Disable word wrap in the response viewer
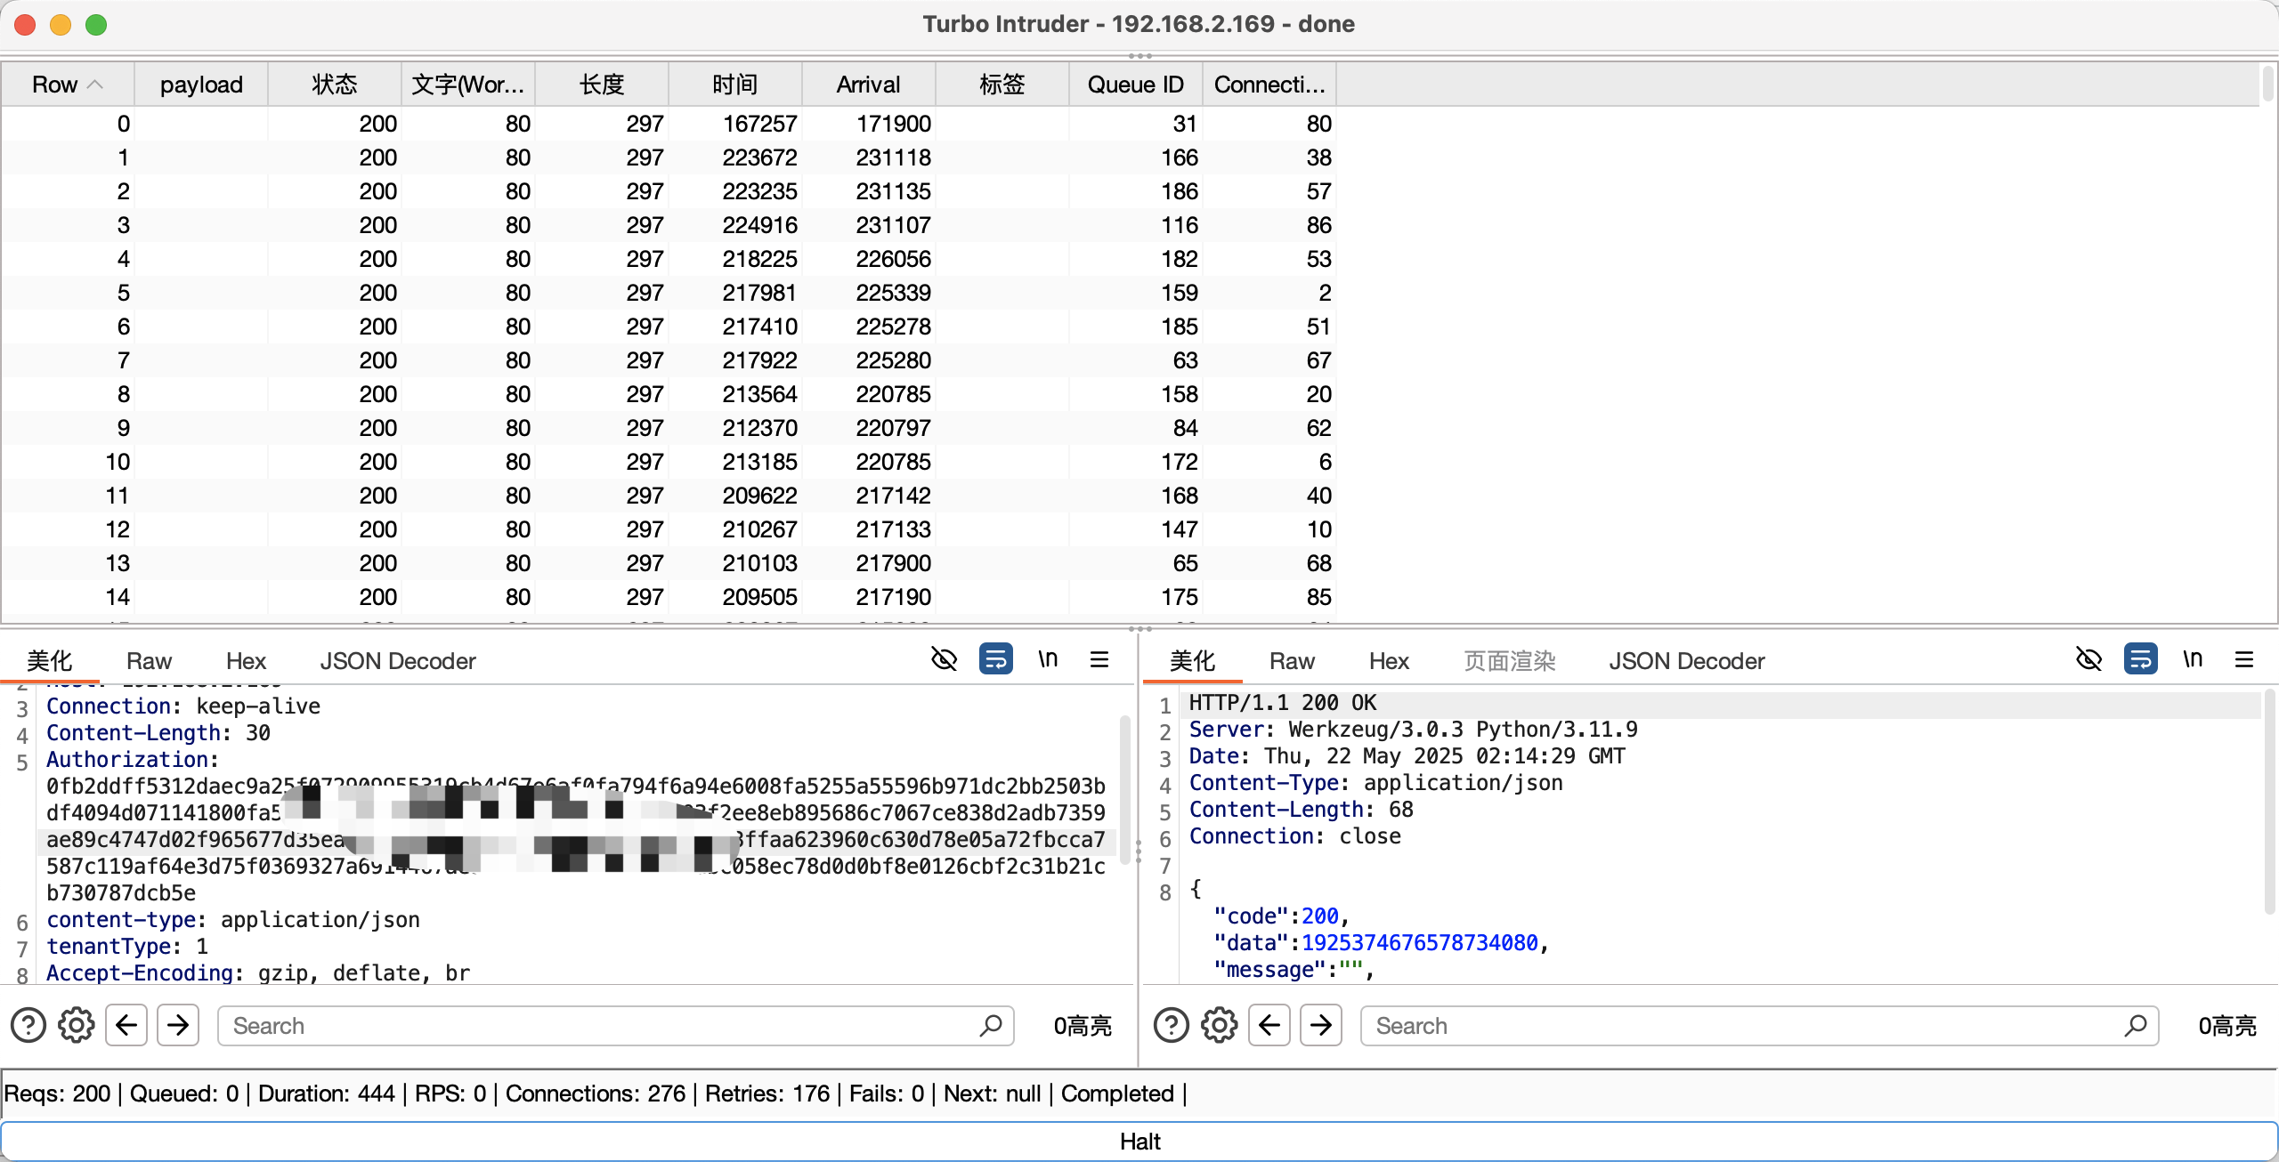This screenshot has height=1162, width=2279. coord(2142,659)
